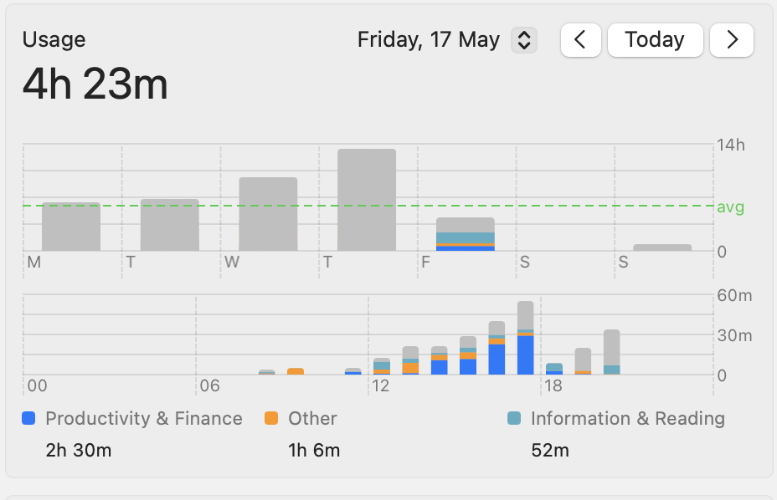The image size is (777, 500).
Task: Select the tallest weekly bar, Thursday
Action: 367,200
